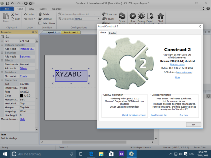Click OK in About Construct 2 dialog

194,125
